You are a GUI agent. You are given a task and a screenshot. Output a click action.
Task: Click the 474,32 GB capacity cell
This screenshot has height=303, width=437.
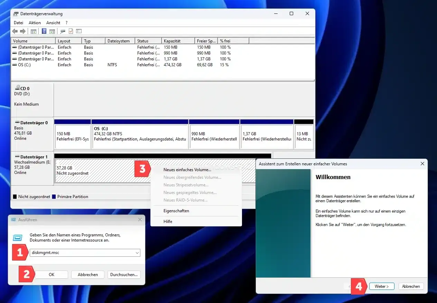click(173, 65)
